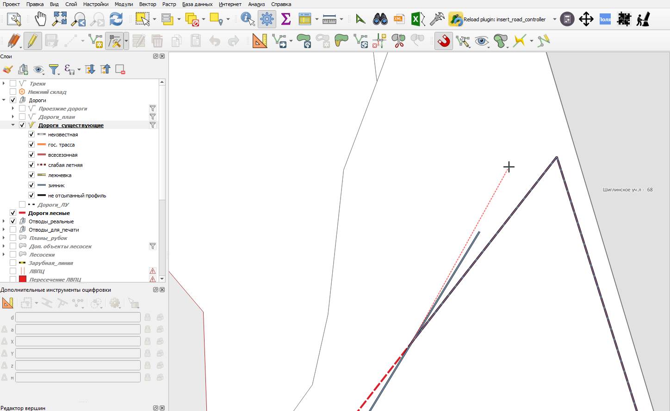Open the Excel export icon

pyautogui.click(x=418, y=19)
